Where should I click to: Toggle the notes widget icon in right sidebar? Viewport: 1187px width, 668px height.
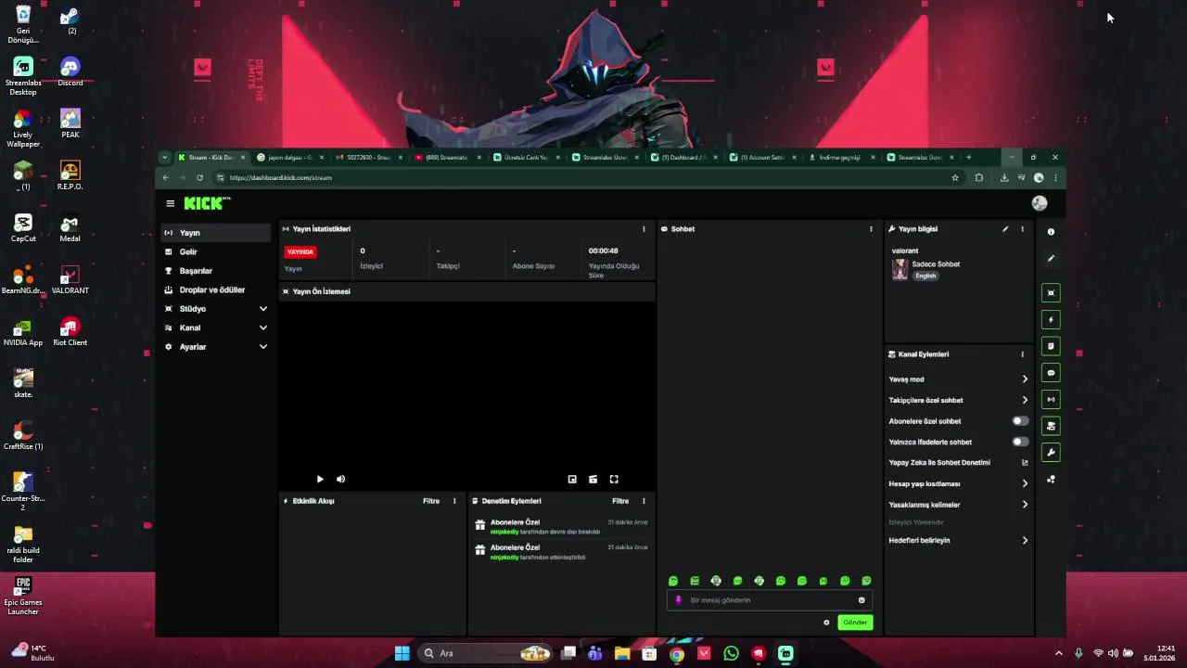click(1051, 346)
